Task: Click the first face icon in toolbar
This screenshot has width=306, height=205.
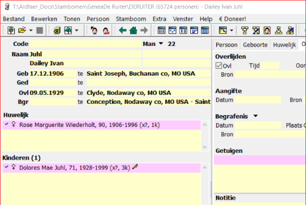Action: point(94,31)
